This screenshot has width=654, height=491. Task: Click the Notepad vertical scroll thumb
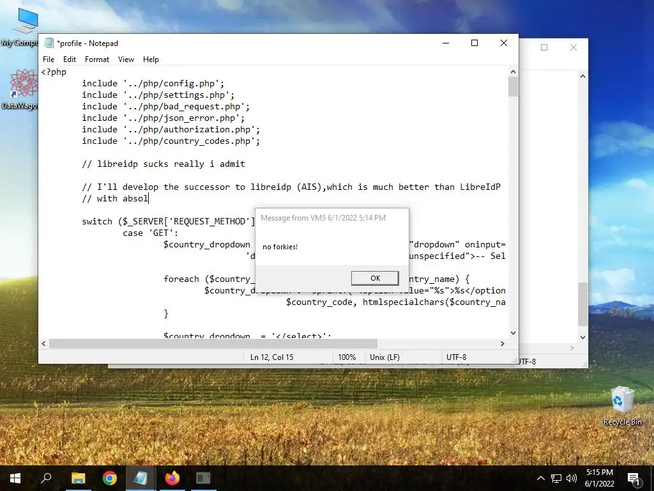(513, 87)
